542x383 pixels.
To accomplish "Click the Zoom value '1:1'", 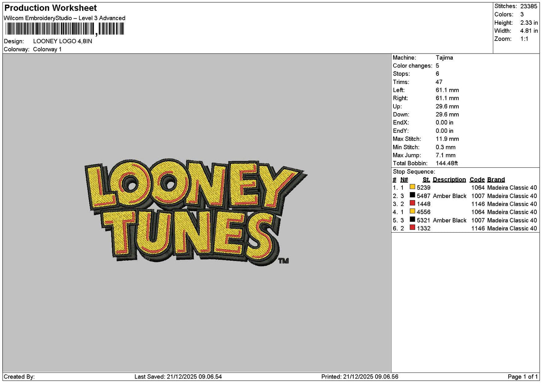I will coord(524,39).
